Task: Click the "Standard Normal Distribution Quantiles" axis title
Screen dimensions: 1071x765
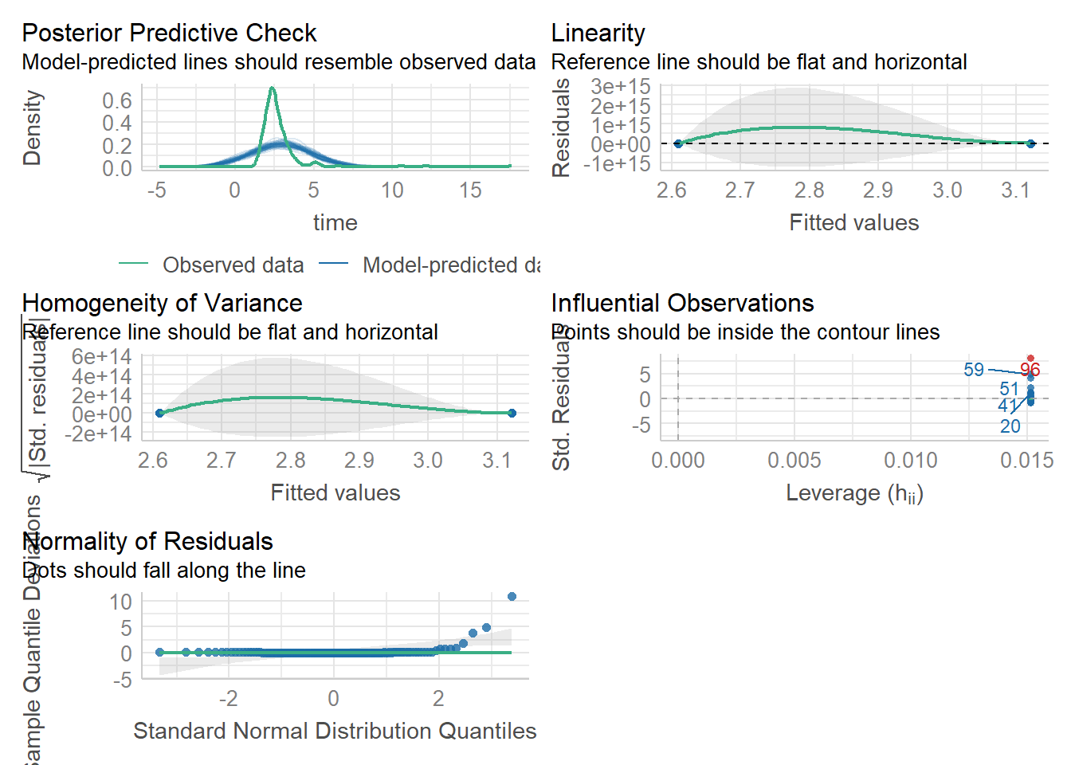Action: click(335, 731)
